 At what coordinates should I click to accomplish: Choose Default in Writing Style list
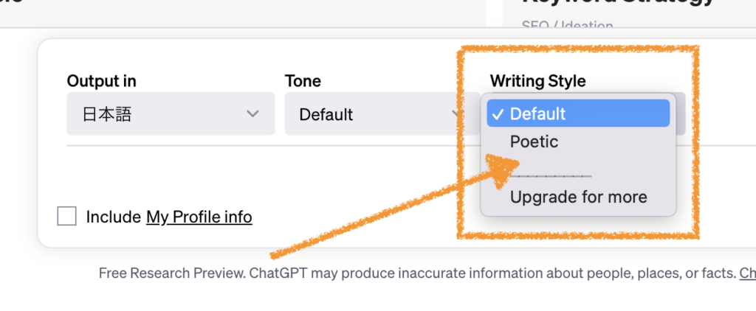coord(537,113)
